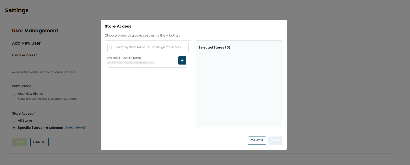Click inside the empty selected stores panel
410x165 pixels.
coord(239,88)
